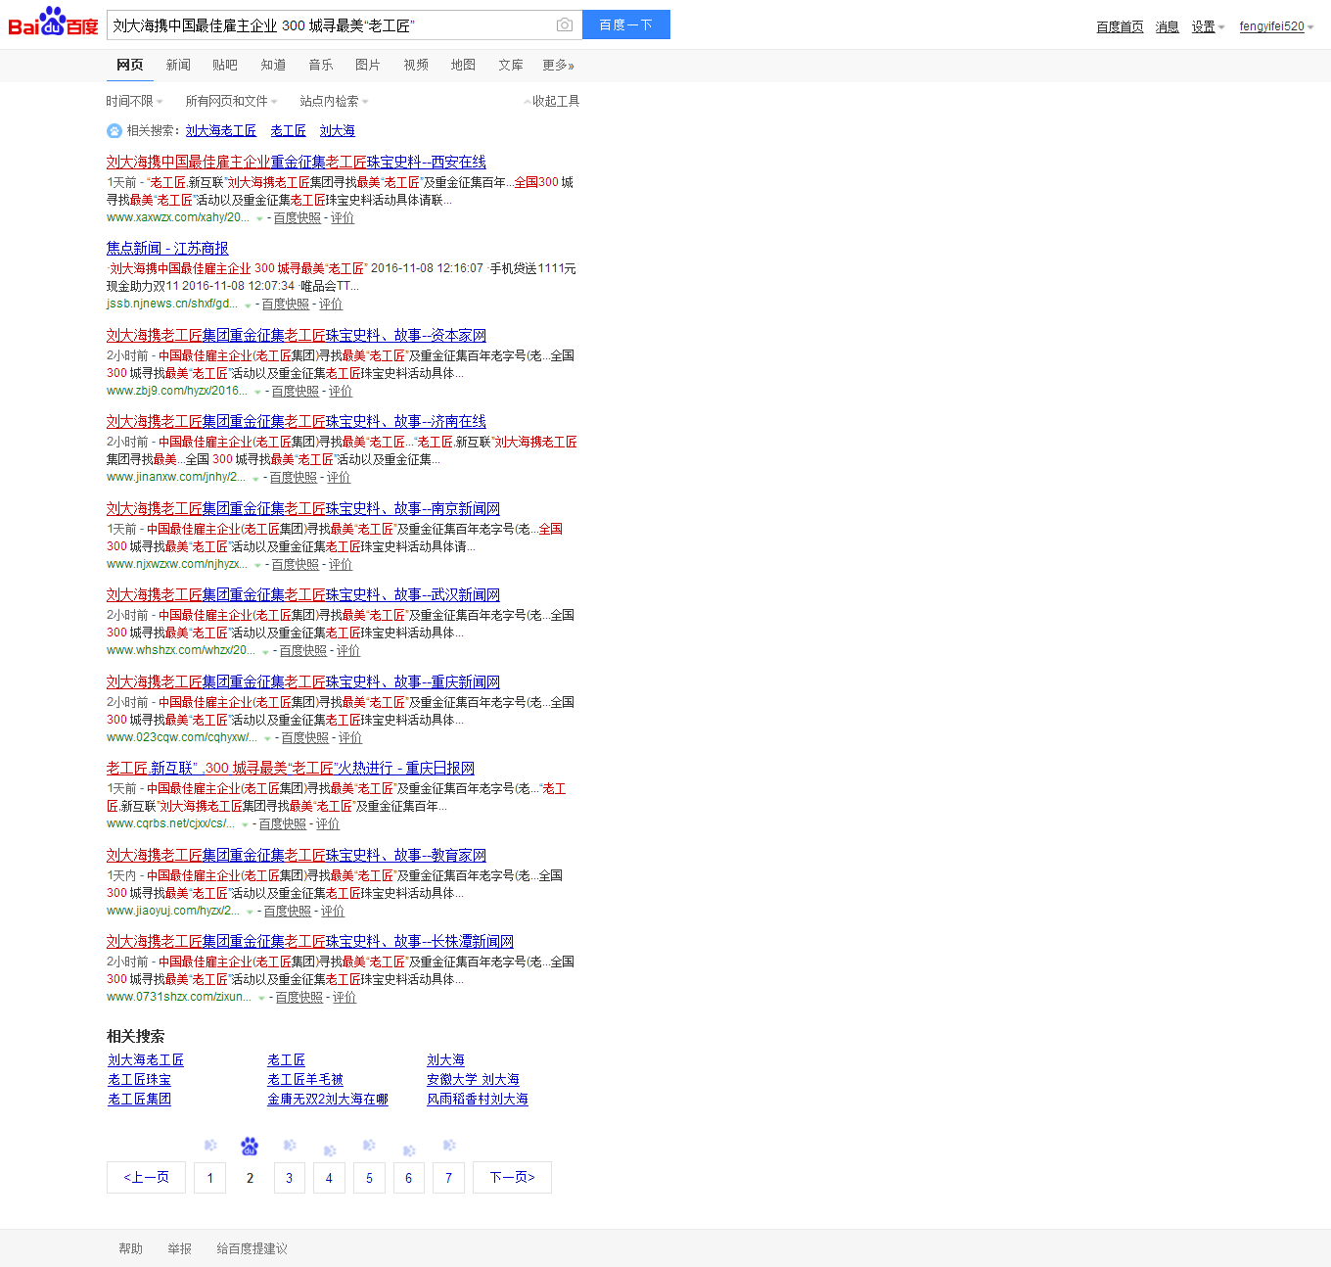Click the paw icon above page 7
Viewport: 1331px width, 1267px height.
(449, 1146)
